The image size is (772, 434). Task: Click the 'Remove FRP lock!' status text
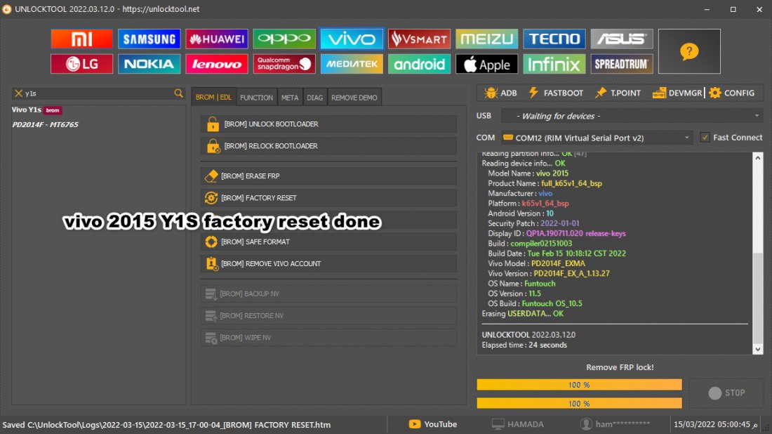tap(620, 367)
